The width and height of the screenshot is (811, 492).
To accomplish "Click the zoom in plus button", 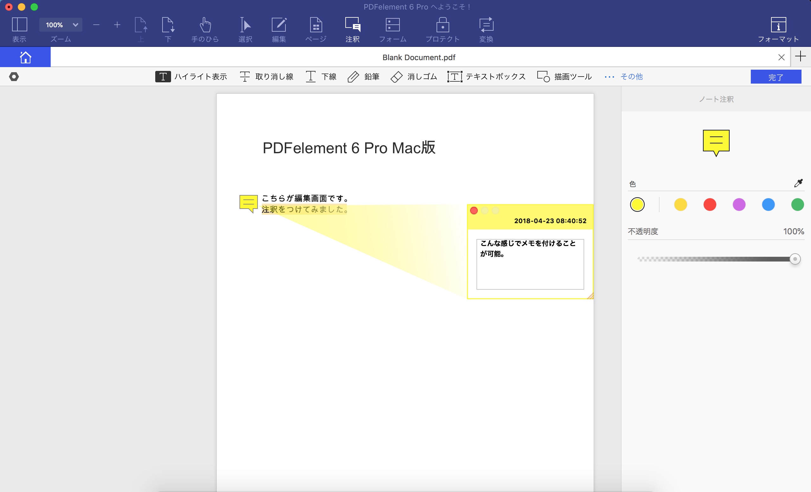I will pyautogui.click(x=117, y=25).
